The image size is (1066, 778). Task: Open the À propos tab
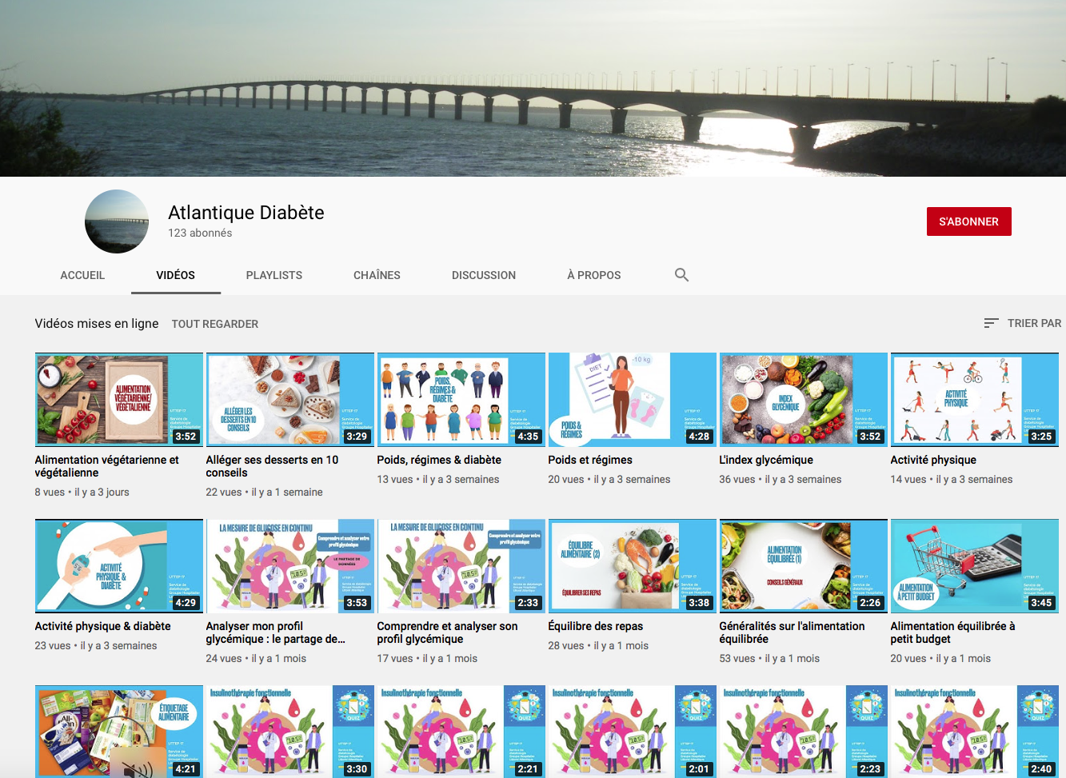pyautogui.click(x=594, y=275)
